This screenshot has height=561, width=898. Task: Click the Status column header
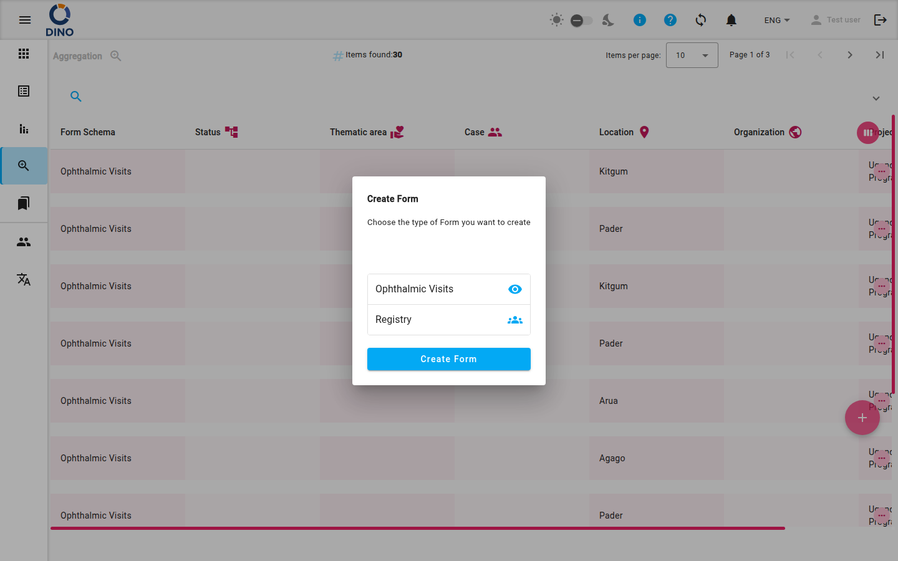click(216, 132)
